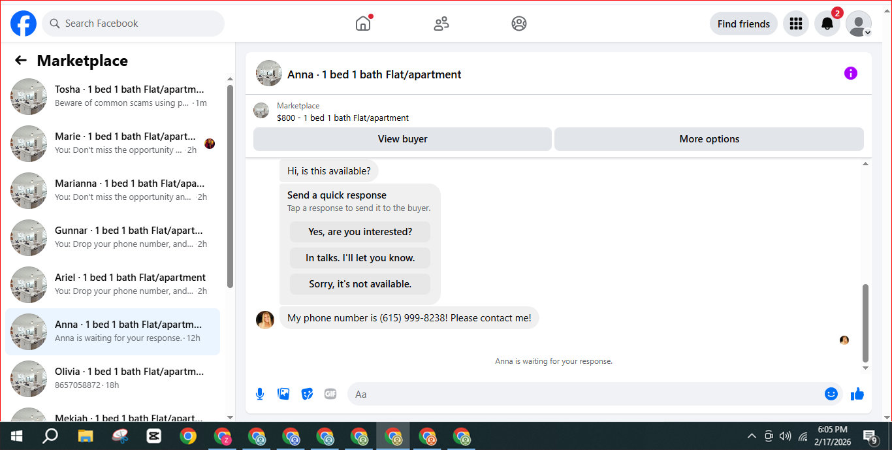The height and width of the screenshot is (450, 892).
Task: Click the seen-by avatar indicator in chat
Action: pos(844,340)
